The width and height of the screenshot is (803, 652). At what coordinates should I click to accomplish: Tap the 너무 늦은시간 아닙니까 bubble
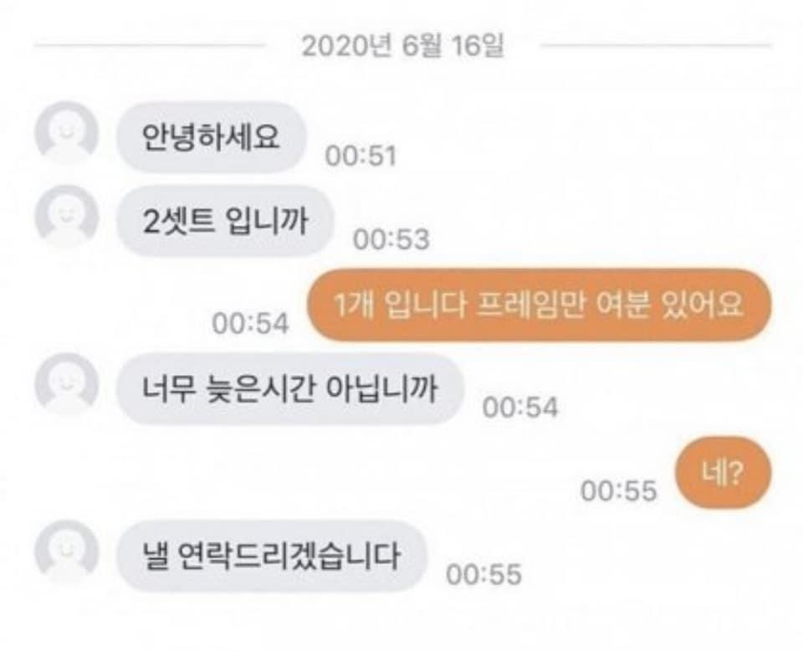[x=290, y=389]
